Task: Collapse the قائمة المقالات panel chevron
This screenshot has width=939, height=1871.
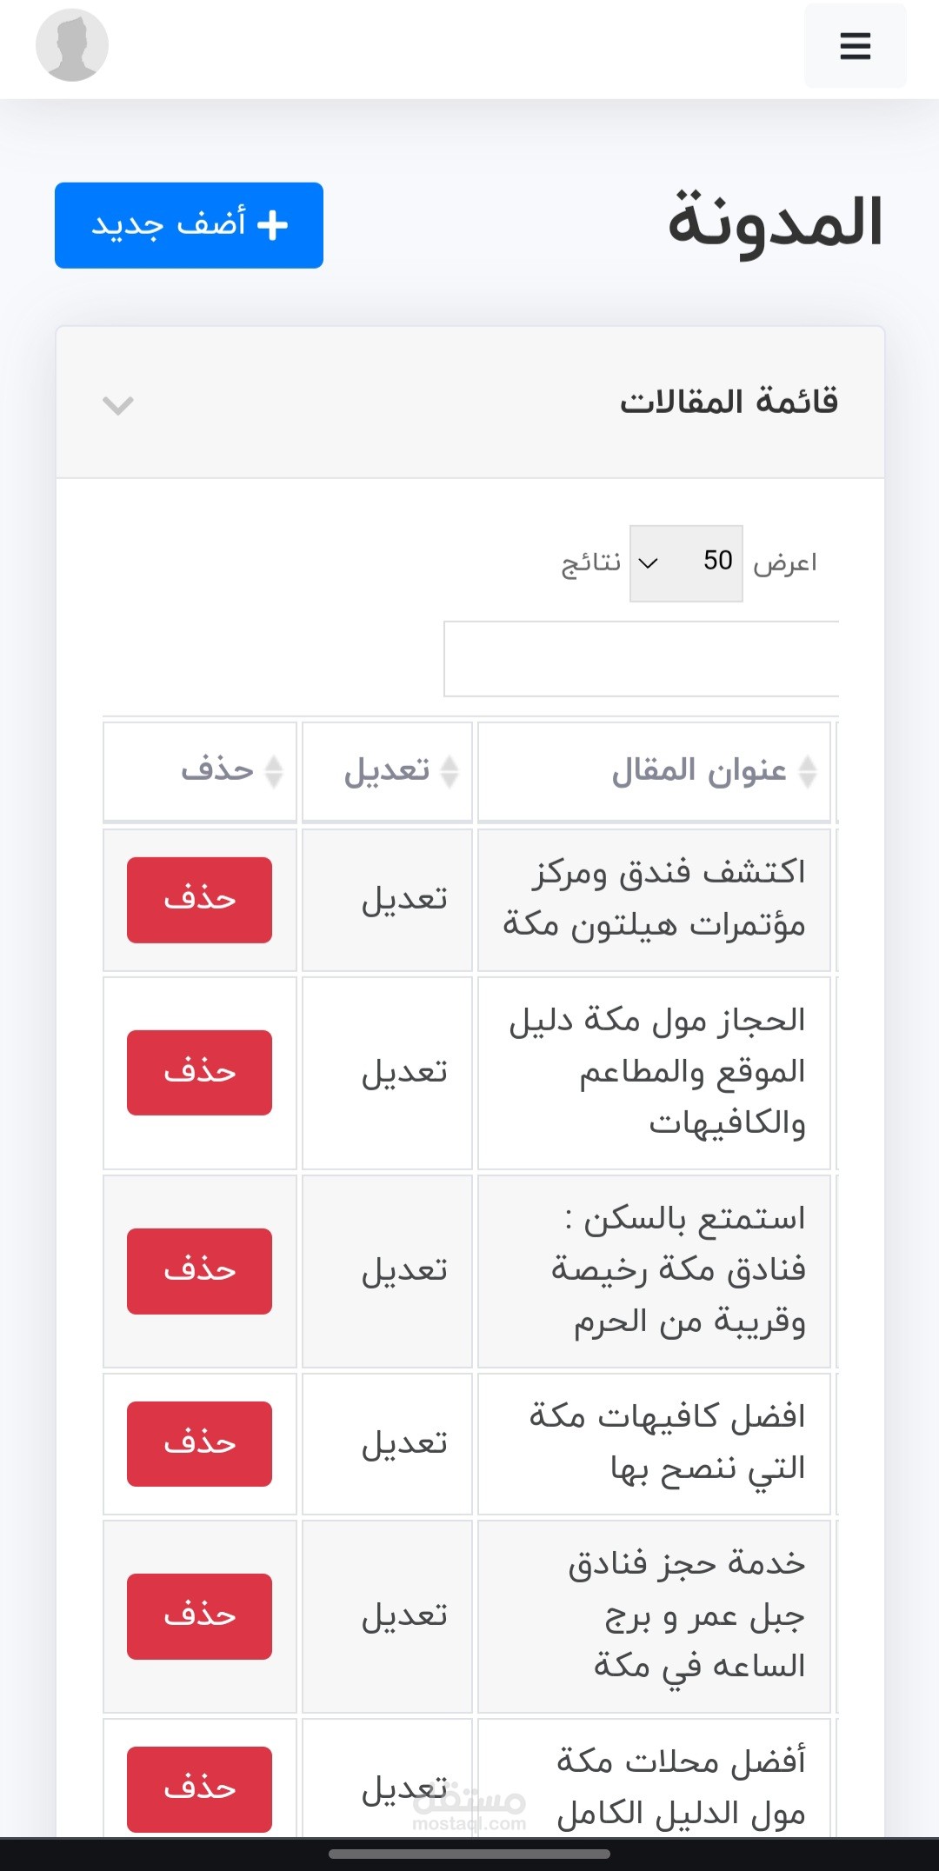Action: (117, 405)
